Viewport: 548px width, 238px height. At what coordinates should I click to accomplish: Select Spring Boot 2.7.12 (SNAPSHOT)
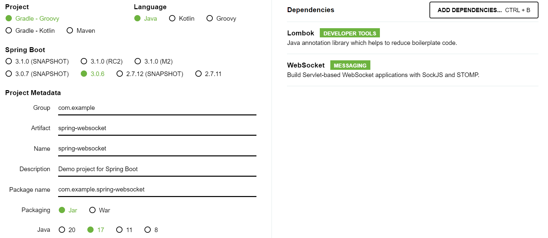point(150,74)
